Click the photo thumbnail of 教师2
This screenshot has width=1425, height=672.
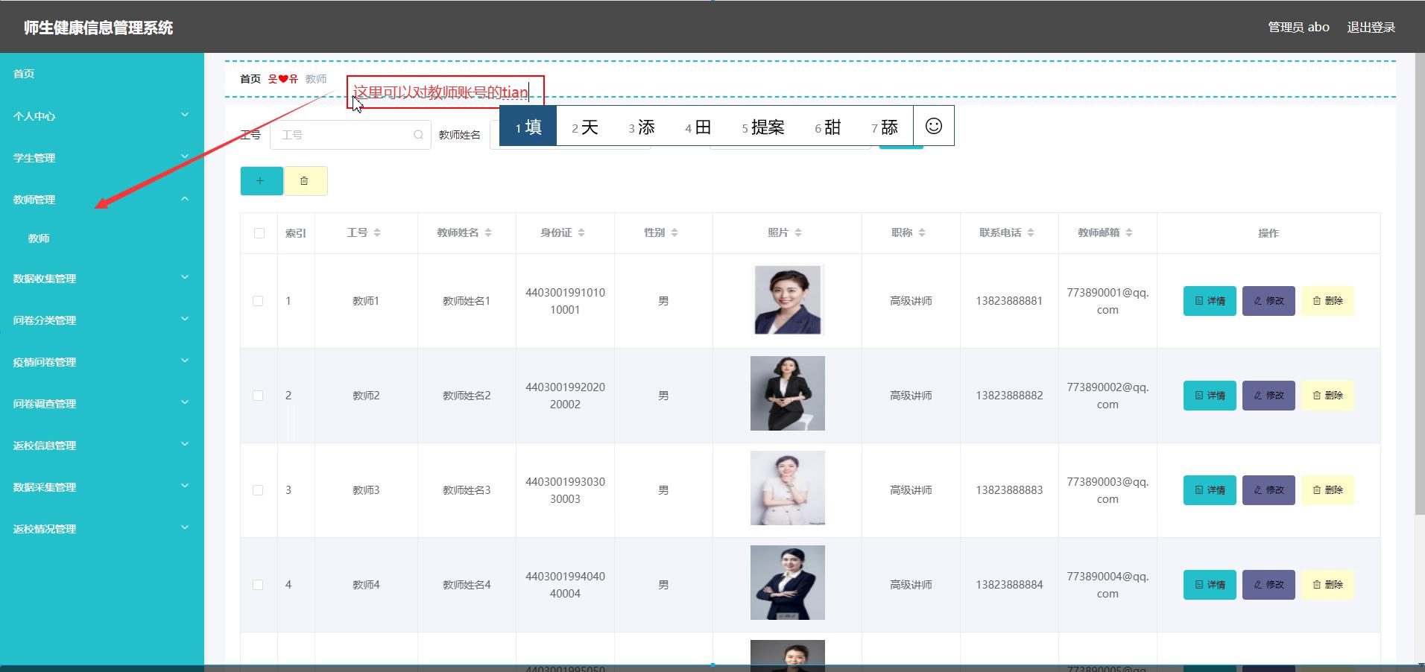pyautogui.click(x=787, y=393)
